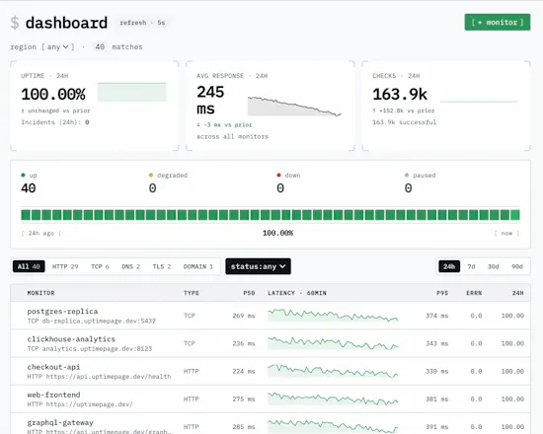Filter monitors by DOMAIN 1 tab

[x=198, y=266]
